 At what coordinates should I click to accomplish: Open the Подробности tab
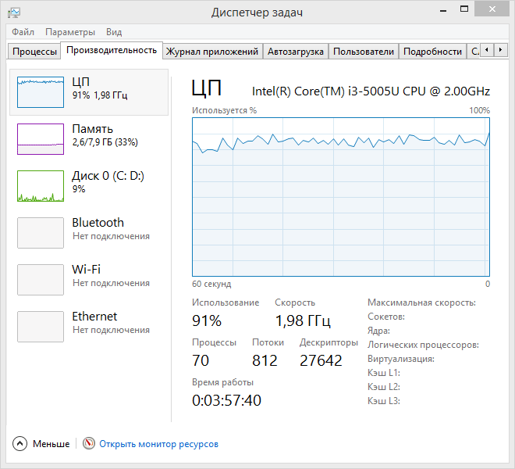click(x=432, y=52)
